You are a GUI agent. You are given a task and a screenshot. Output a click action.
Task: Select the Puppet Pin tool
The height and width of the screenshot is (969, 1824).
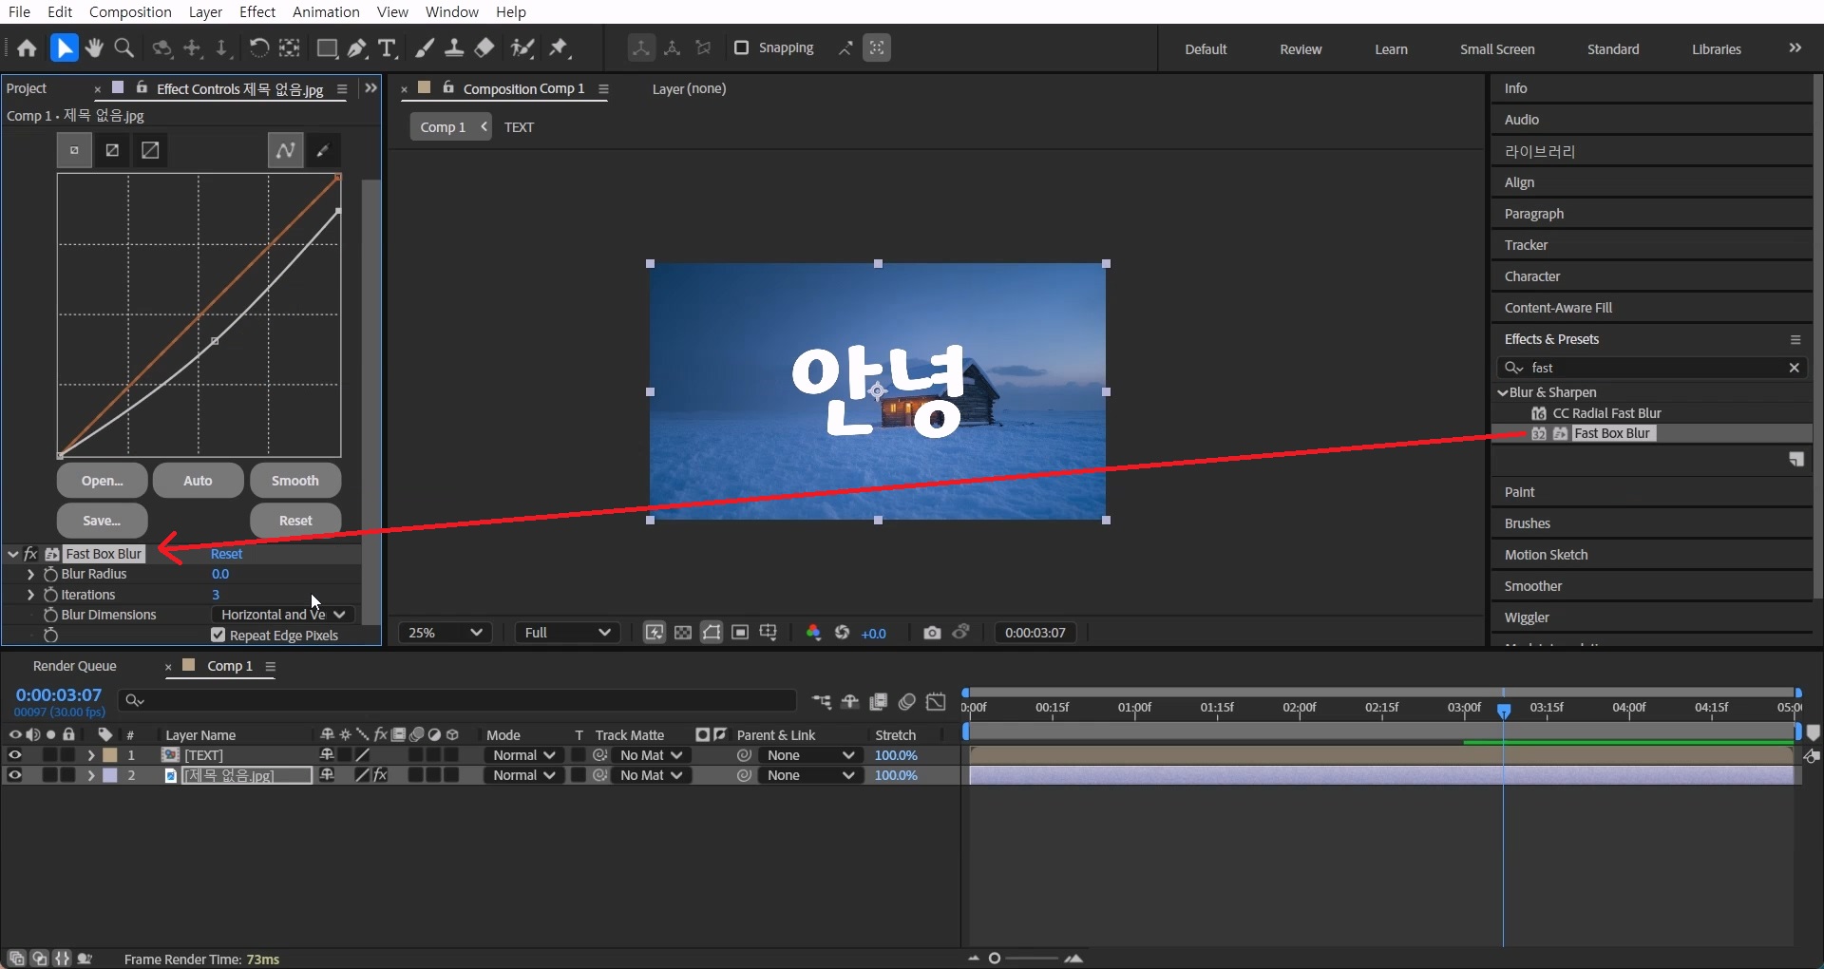coord(560,48)
